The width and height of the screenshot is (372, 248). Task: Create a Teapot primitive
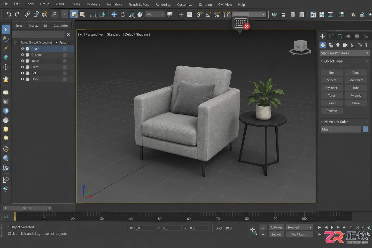click(332, 103)
